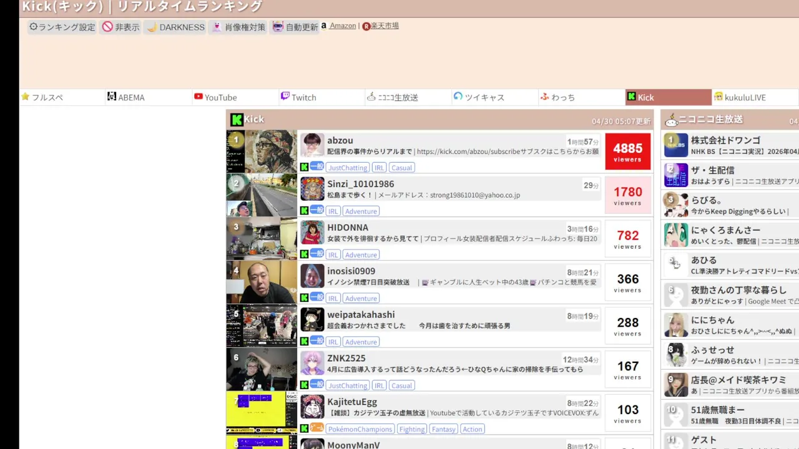Click the Casual tag on abzou's row
Screen dimensions: 799x449
(401, 168)
